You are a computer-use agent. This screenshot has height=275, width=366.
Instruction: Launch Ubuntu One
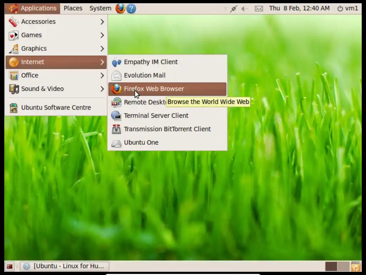click(x=167, y=143)
